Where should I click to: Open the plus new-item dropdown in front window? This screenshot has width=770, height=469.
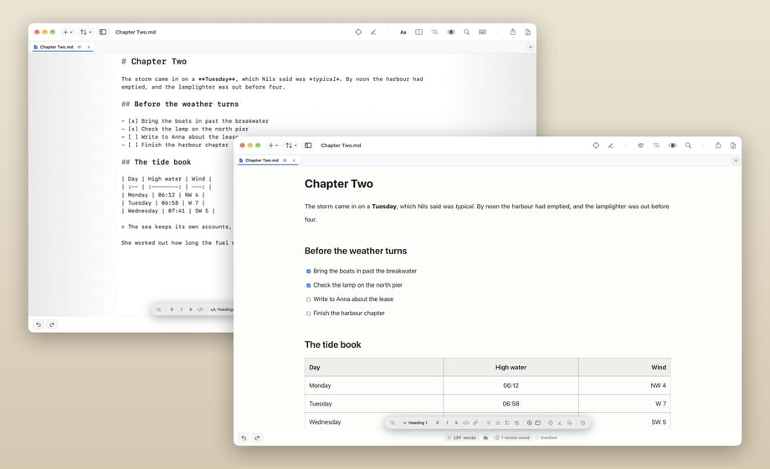pos(273,145)
